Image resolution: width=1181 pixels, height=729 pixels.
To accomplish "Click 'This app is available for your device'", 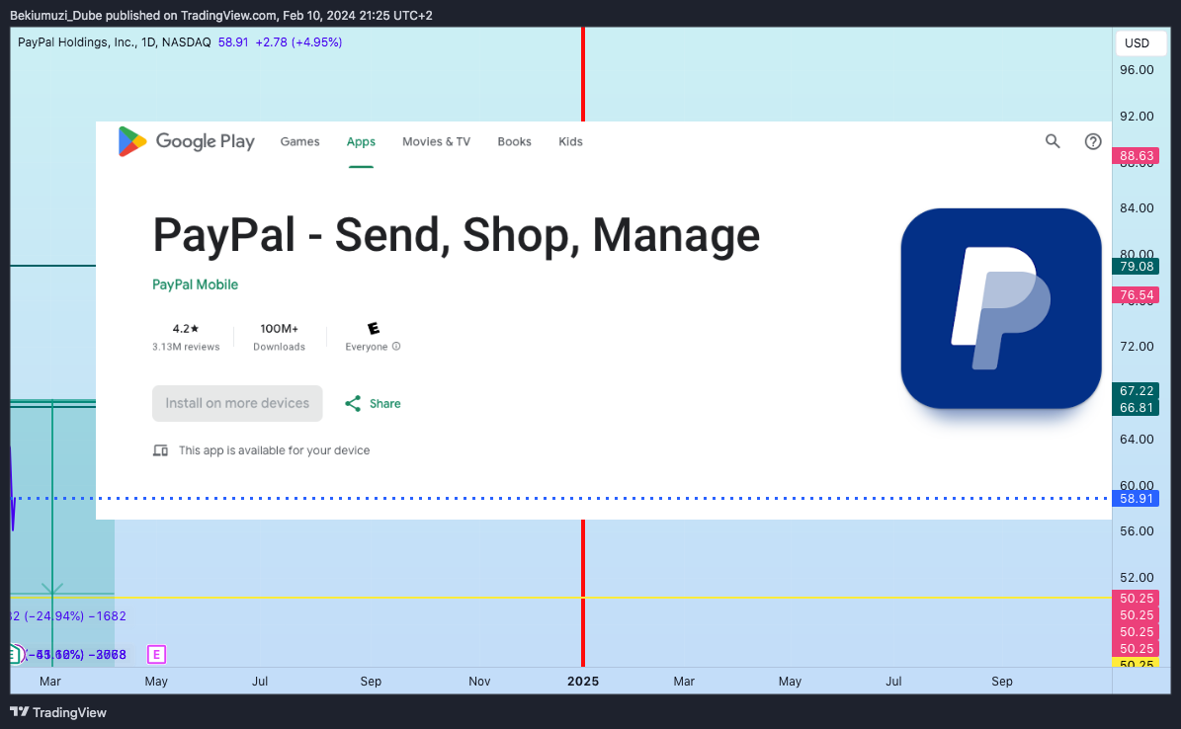I will [x=274, y=450].
